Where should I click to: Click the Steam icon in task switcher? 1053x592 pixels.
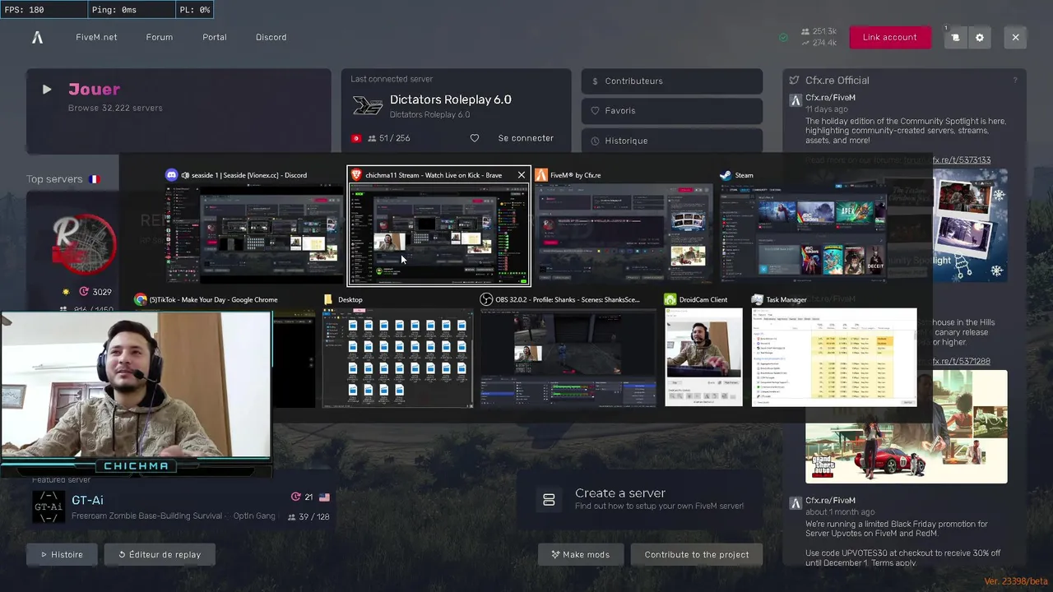pyautogui.click(x=726, y=175)
